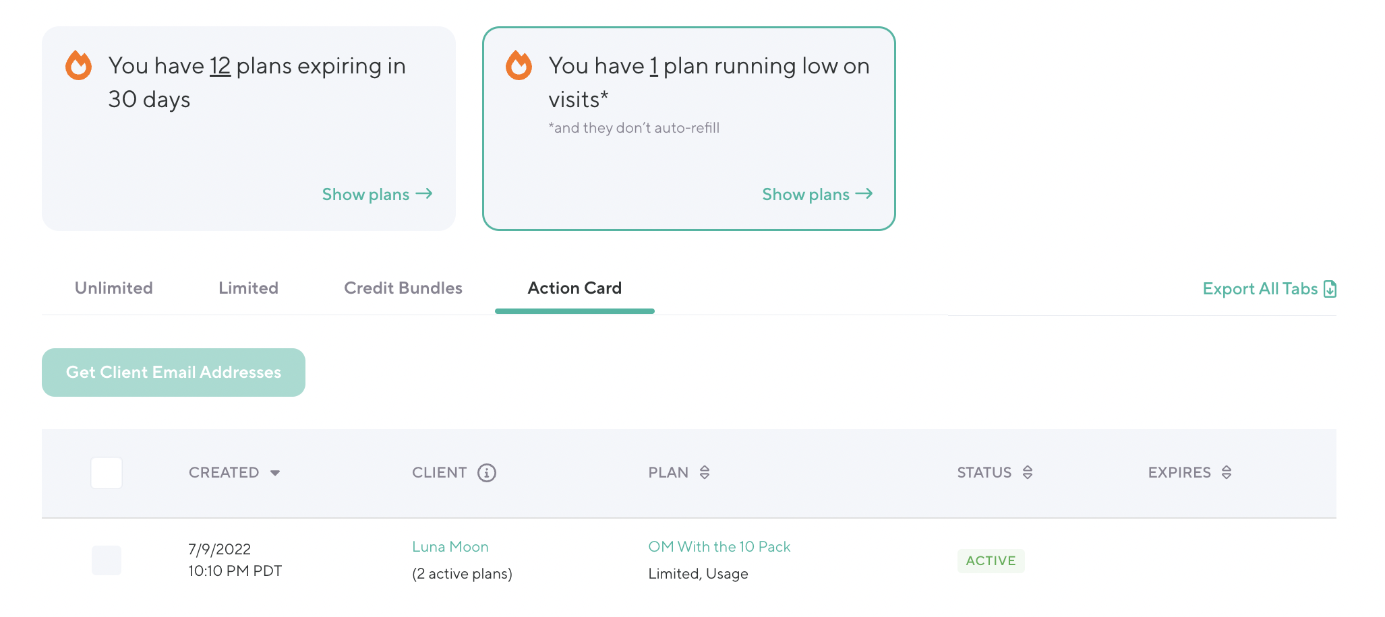The height and width of the screenshot is (617, 1385).
Task: Click the ACTIVE status badge
Action: pos(991,560)
